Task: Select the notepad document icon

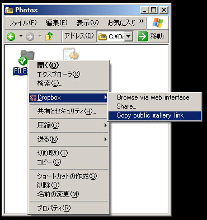Action: point(71,54)
